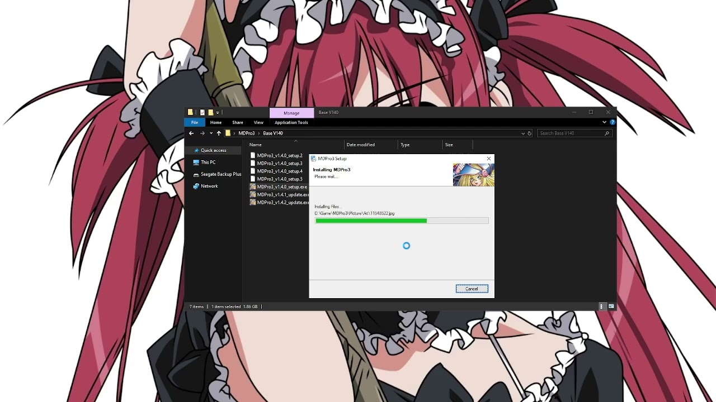716x402 pixels.
Task: Select Network in navigation pane
Action: 209,186
